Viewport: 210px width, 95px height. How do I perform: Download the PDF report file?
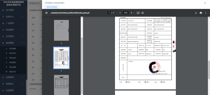point(196,13)
